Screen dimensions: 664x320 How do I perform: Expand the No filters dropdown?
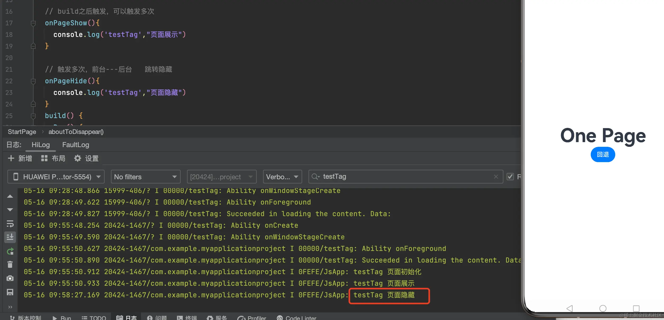pyautogui.click(x=146, y=177)
